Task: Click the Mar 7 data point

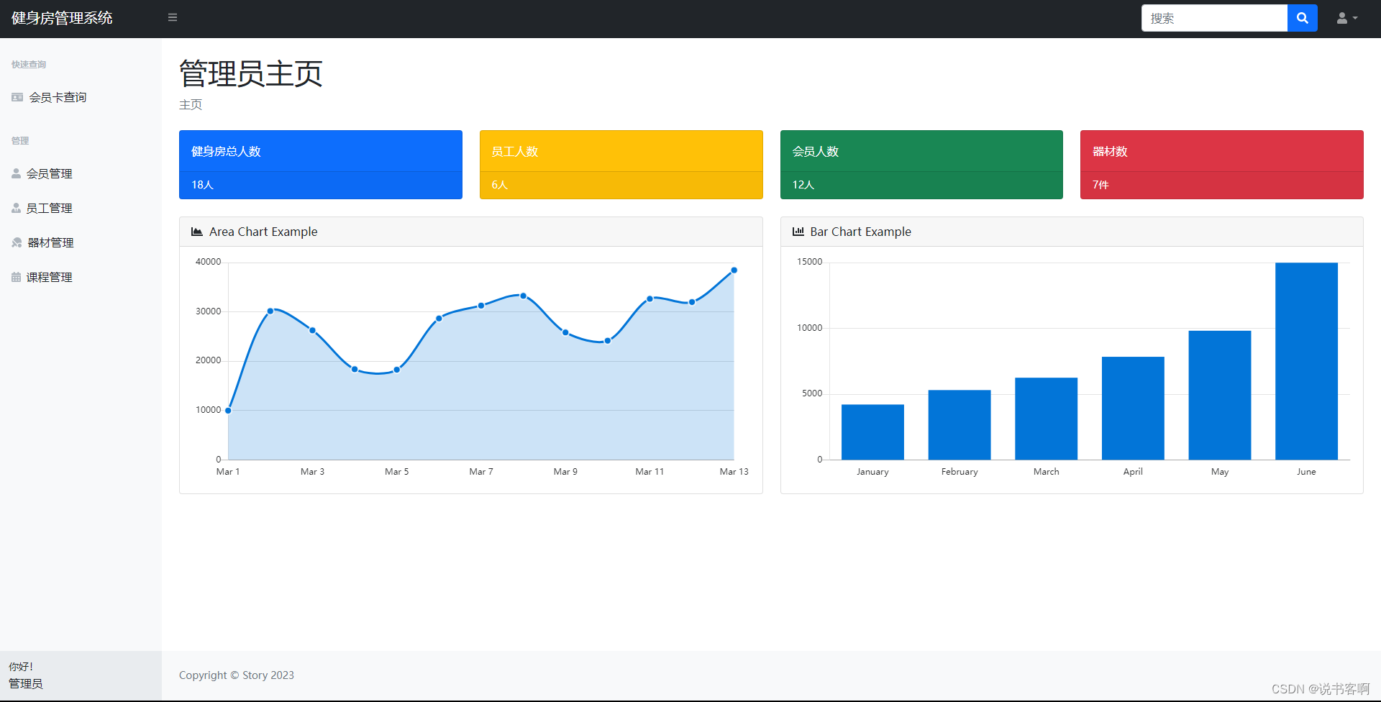Action: (481, 306)
